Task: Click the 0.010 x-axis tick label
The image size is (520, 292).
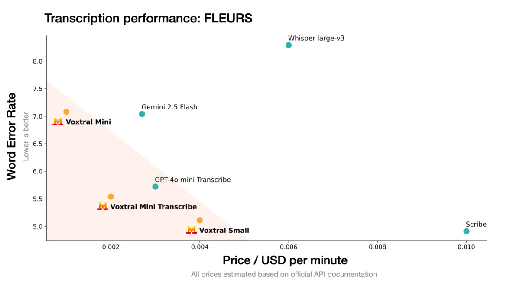Action: 466,247
